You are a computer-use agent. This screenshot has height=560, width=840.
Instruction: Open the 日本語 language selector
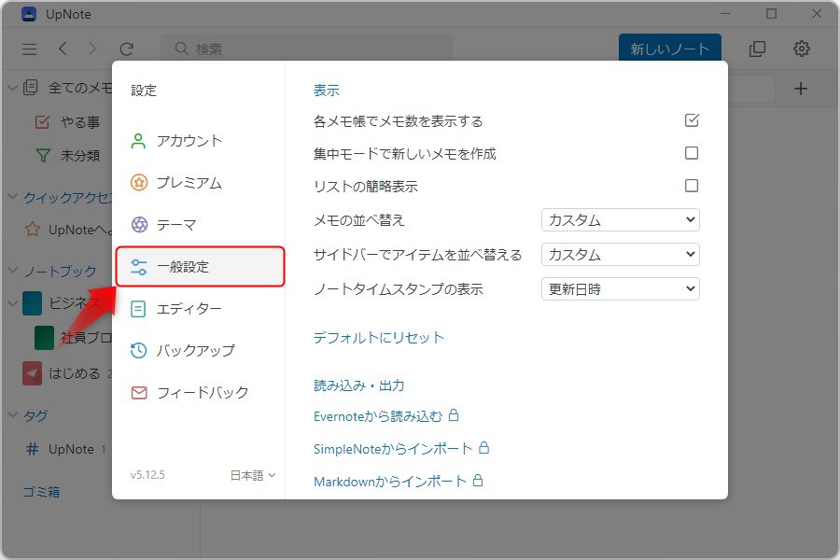coord(252,475)
